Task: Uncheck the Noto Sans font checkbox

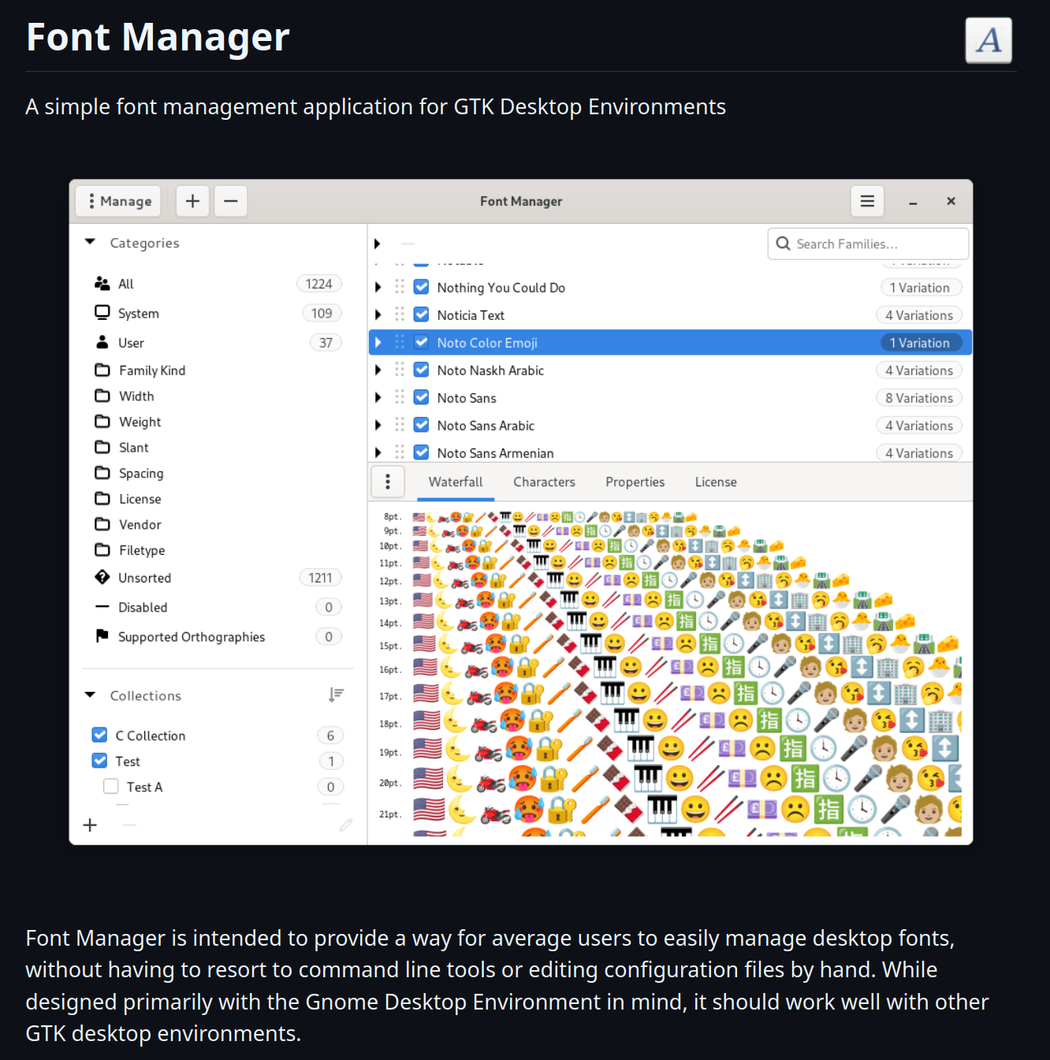Action: tap(421, 397)
